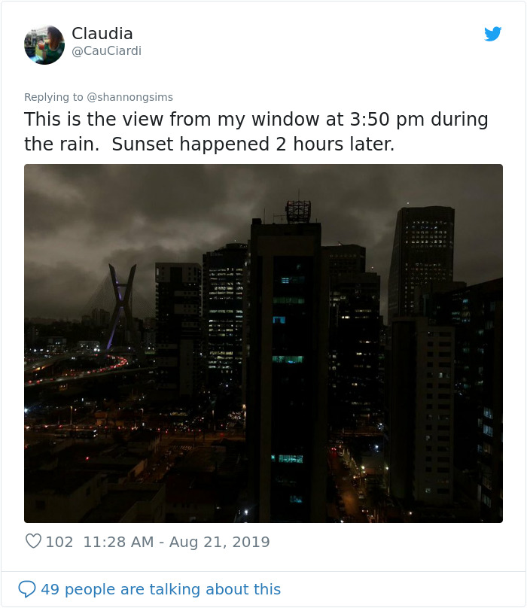Click the display name Claudia
527x608 pixels.
click(101, 34)
